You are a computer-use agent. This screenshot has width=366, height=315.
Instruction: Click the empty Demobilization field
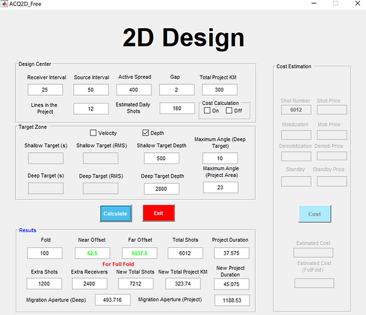click(x=296, y=156)
